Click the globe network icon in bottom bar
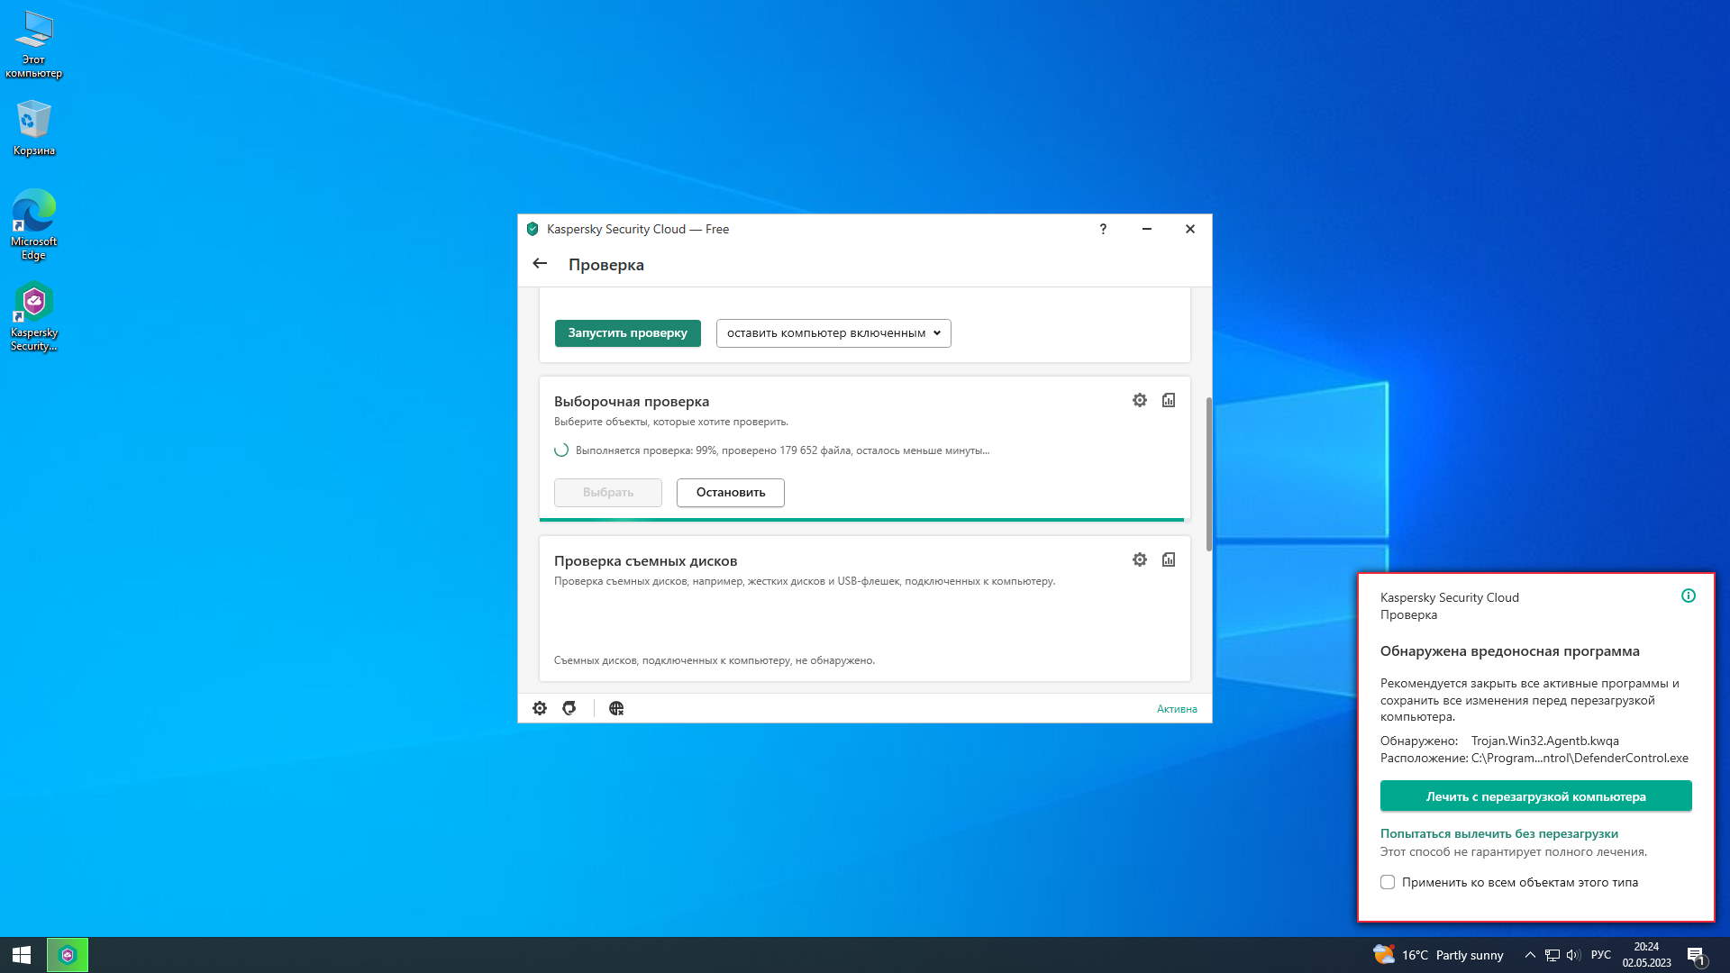Viewport: 1730px width, 973px height. (x=616, y=708)
